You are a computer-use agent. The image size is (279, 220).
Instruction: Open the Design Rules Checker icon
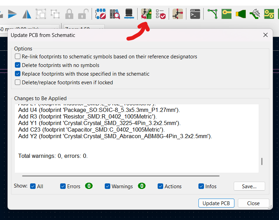(160, 14)
